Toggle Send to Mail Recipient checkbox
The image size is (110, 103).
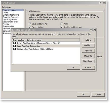62,27
